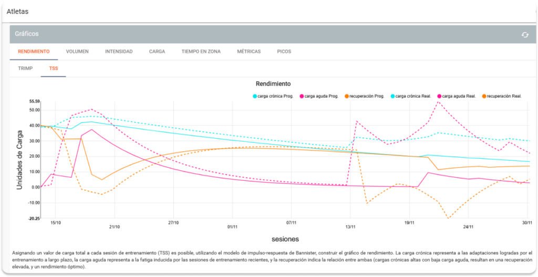Open the INTENSIDAD tab
The image size is (538, 277).
coord(119,52)
